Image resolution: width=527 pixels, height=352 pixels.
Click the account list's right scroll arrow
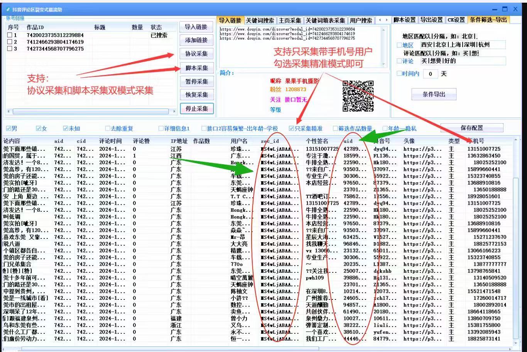[174, 111]
